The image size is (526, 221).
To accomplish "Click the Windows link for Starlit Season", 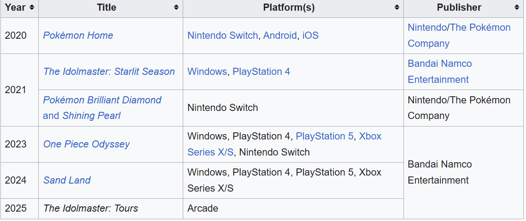I will [207, 71].
